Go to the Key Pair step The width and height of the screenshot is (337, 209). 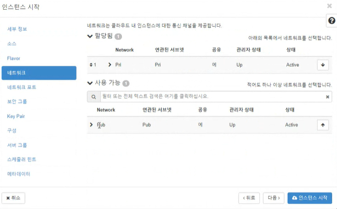(16, 116)
